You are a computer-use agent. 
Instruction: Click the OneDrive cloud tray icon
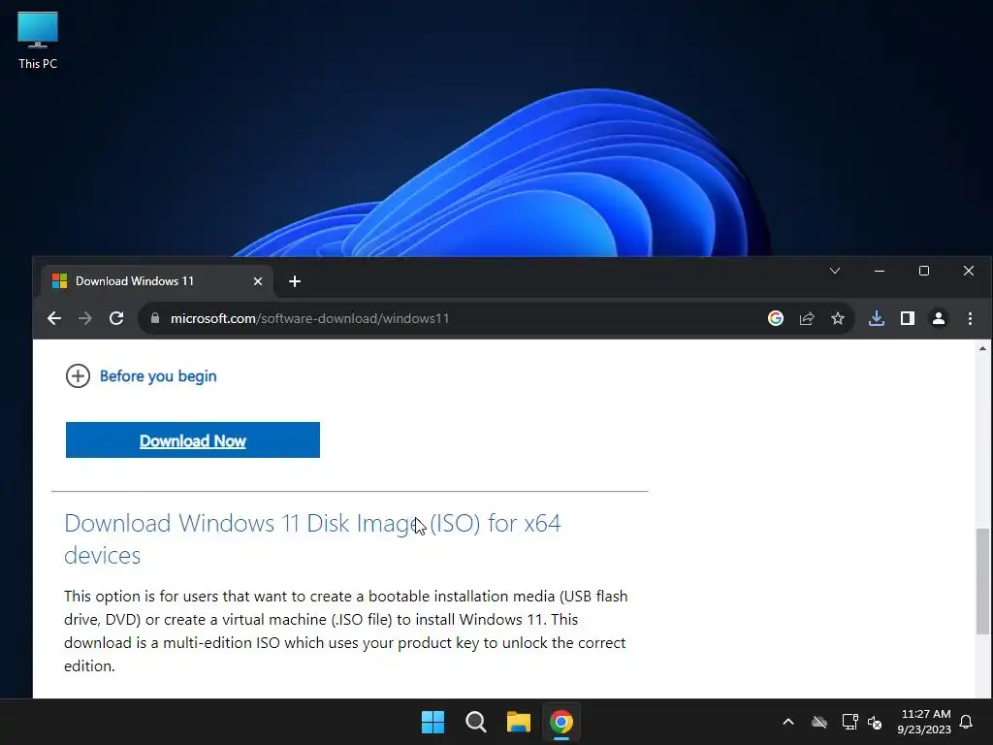(819, 722)
